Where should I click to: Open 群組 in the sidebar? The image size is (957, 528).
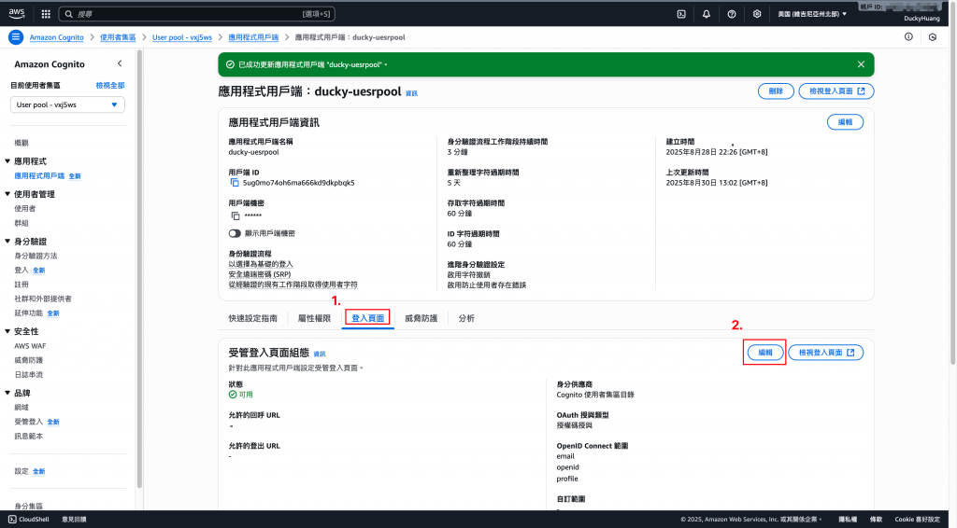21,224
